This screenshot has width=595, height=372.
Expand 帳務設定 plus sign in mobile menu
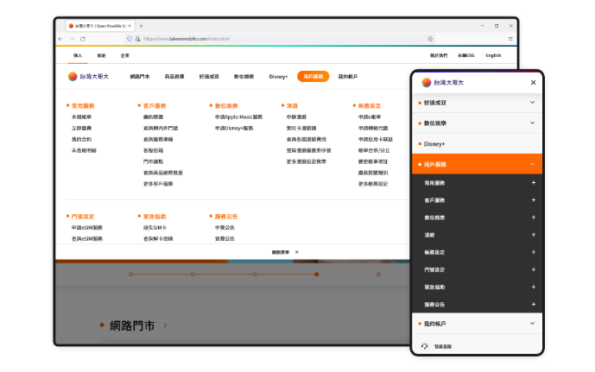pyautogui.click(x=533, y=252)
